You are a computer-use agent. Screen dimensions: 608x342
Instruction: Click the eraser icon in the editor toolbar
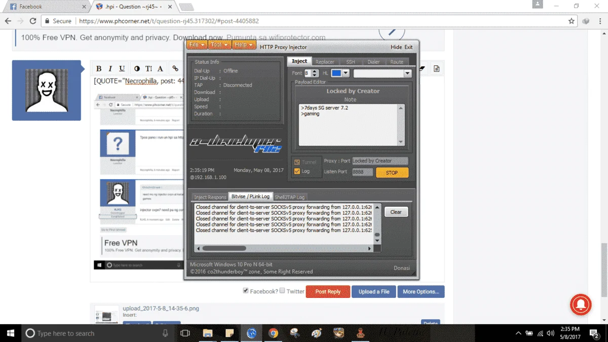422,68
